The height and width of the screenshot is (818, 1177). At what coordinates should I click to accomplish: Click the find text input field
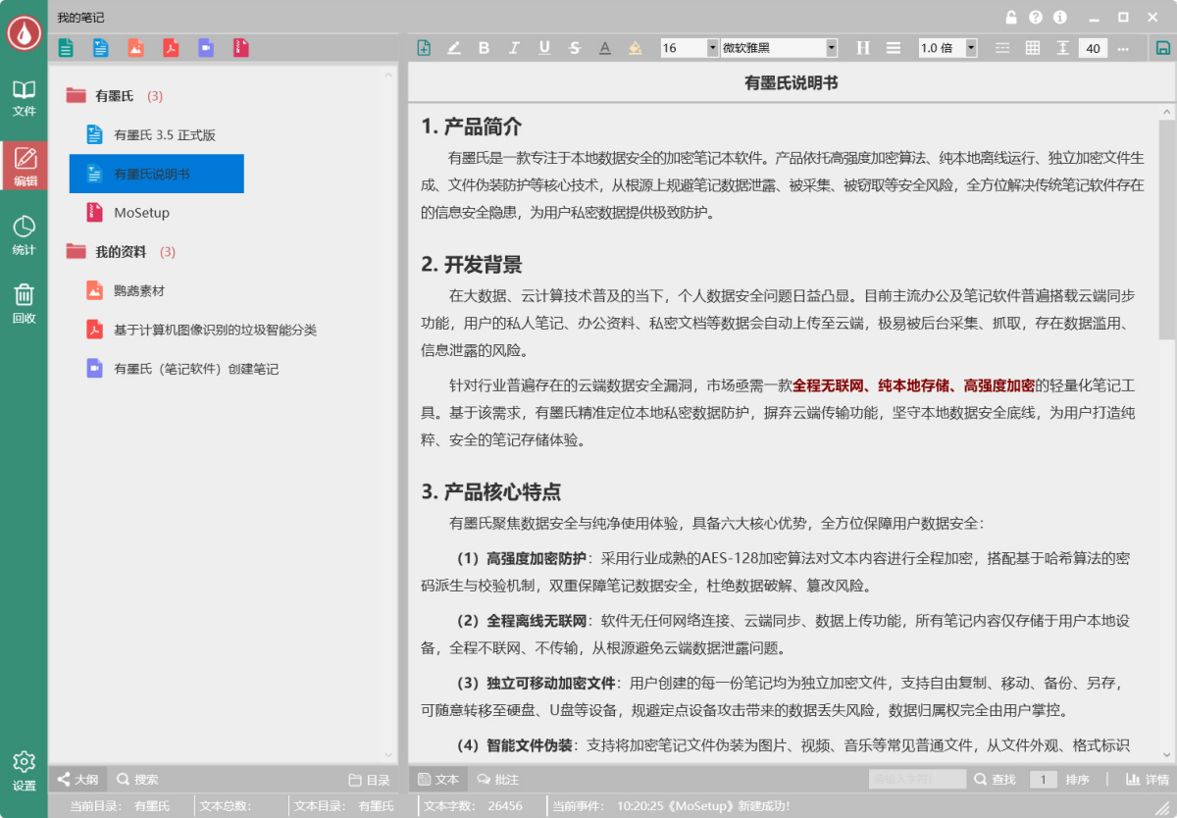pyautogui.click(x=917, y=780)
